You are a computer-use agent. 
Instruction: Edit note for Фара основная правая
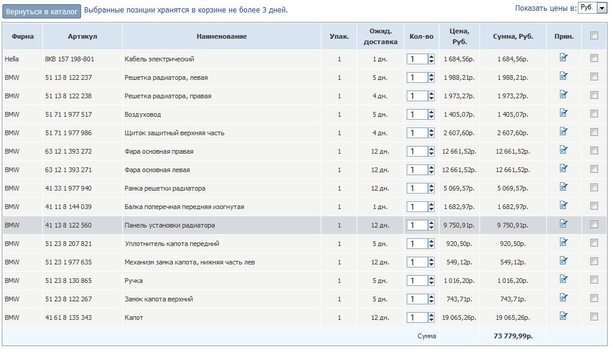pyautogui.click(x=564, y=150)
